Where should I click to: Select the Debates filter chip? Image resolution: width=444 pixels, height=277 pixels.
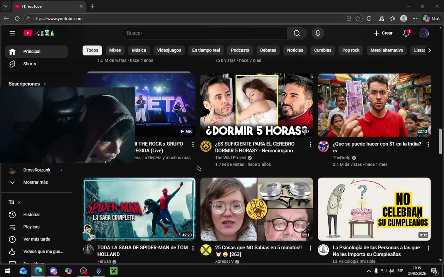point(268,50)
